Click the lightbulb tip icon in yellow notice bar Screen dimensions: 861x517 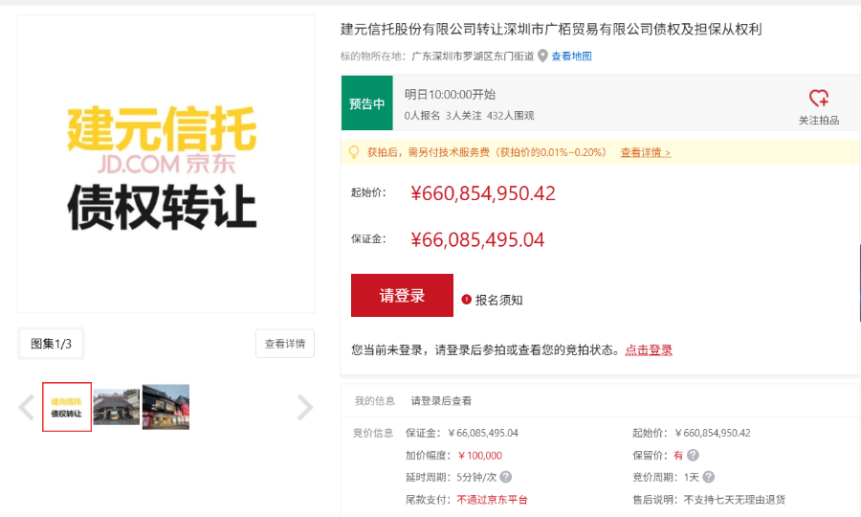click(354, 152)
